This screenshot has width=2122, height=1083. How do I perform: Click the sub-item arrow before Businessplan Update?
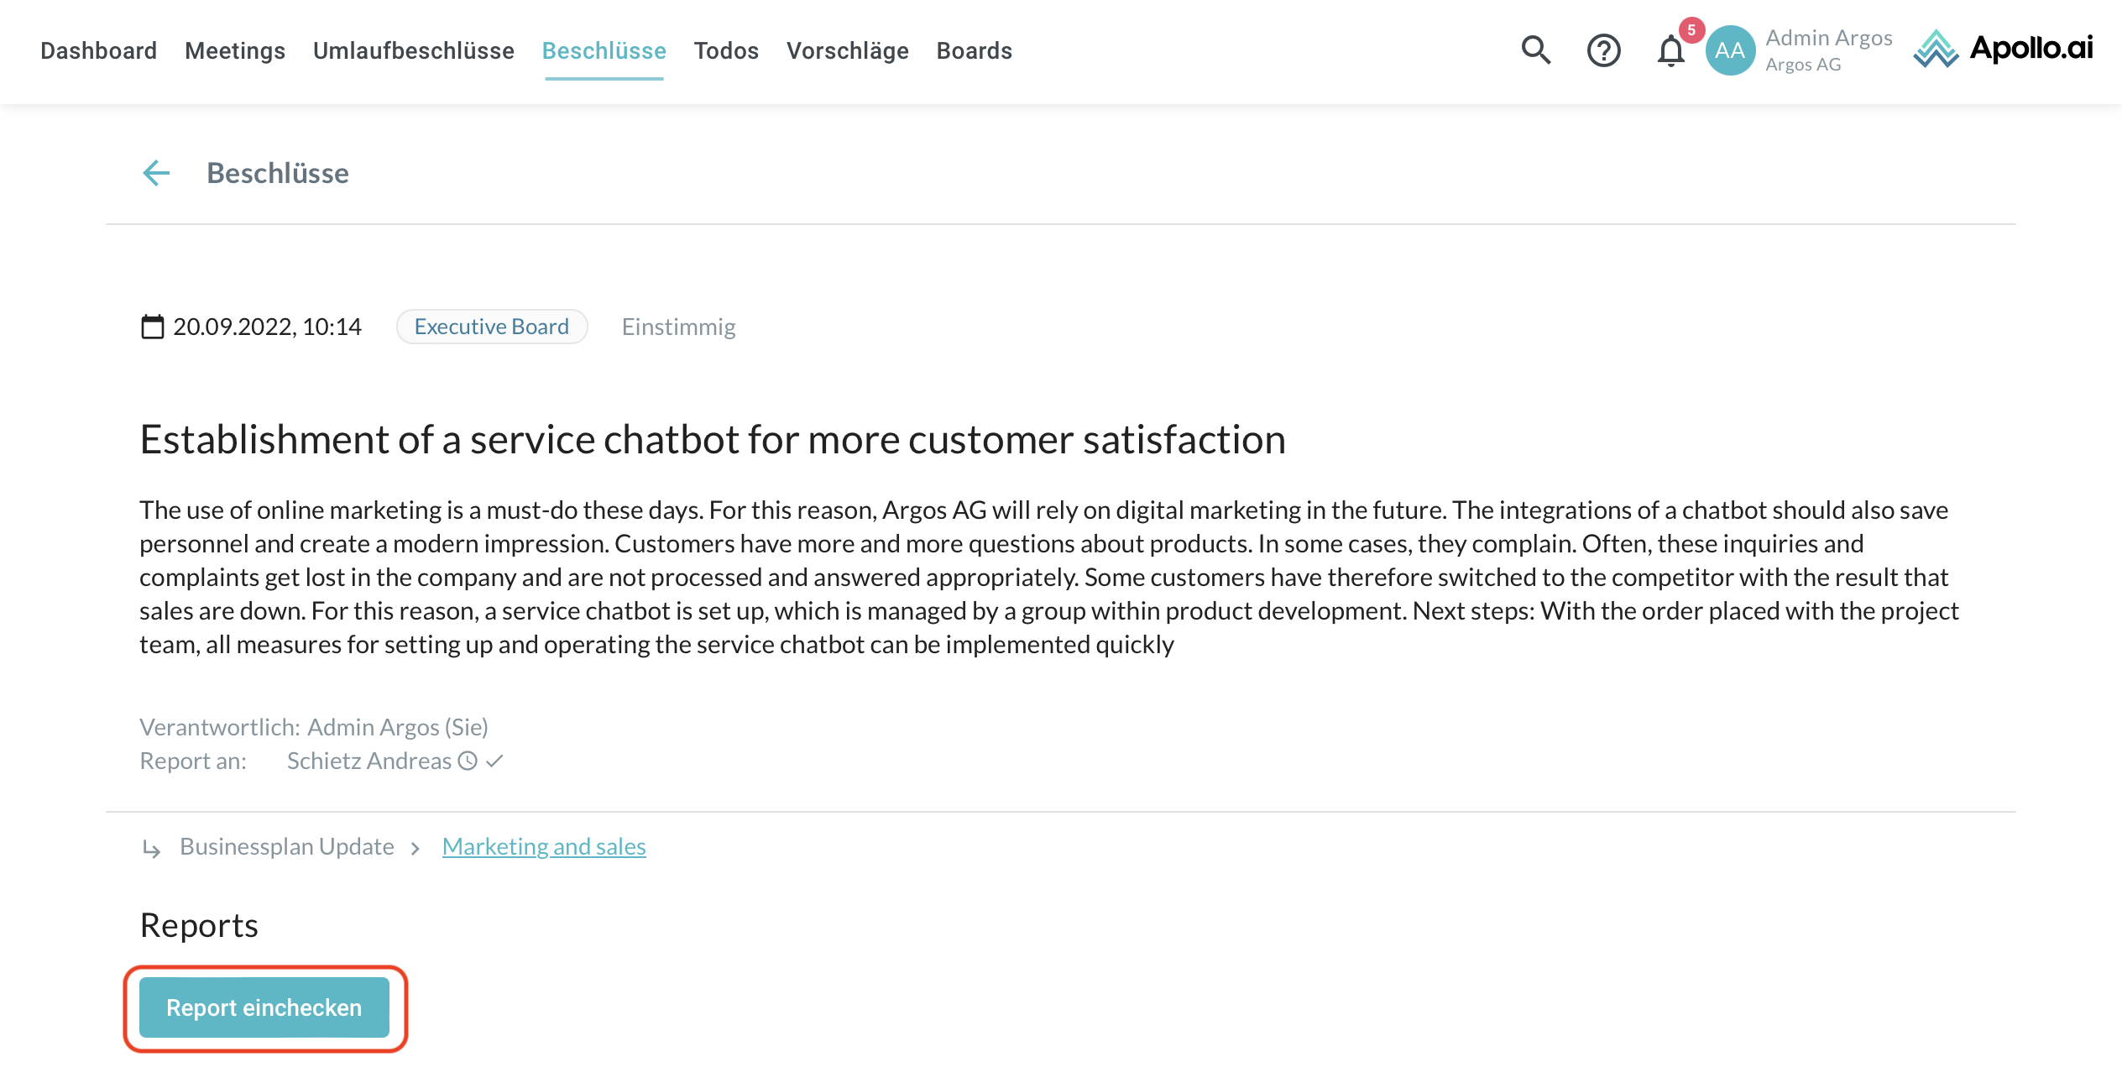151,848
